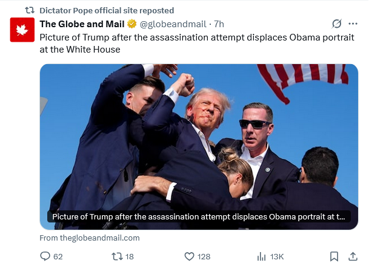Click The Globe and Mail avatar
Screen dimensions: 369x269
pos(22,30)
